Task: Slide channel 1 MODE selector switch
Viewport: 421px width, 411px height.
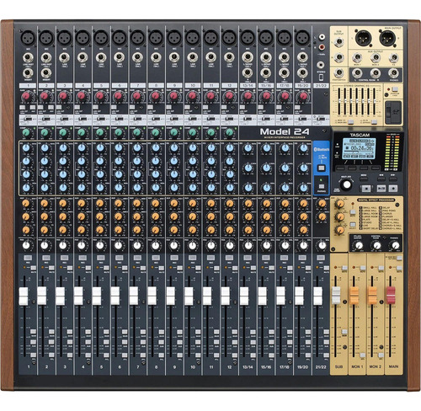Action: coord(27,119)
